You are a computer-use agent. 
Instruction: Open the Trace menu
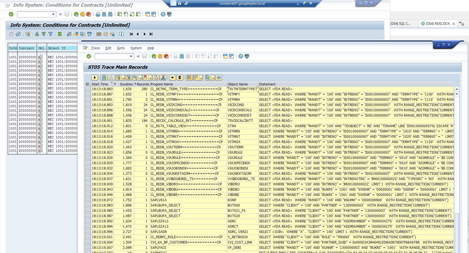95,48
